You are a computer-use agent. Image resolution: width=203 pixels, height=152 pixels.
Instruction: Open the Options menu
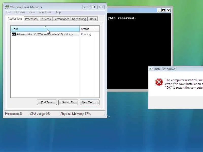point(20,12)
